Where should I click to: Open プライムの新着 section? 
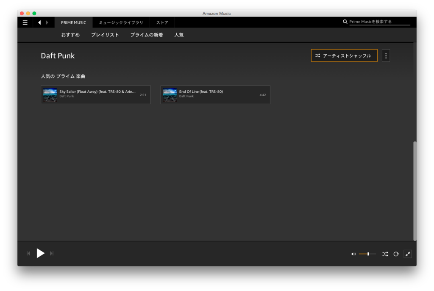coord(146,35)
